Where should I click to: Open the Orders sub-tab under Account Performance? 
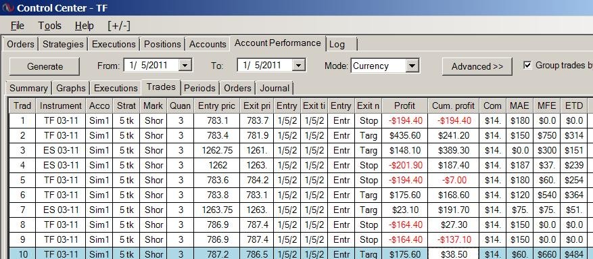click(237, 89)
